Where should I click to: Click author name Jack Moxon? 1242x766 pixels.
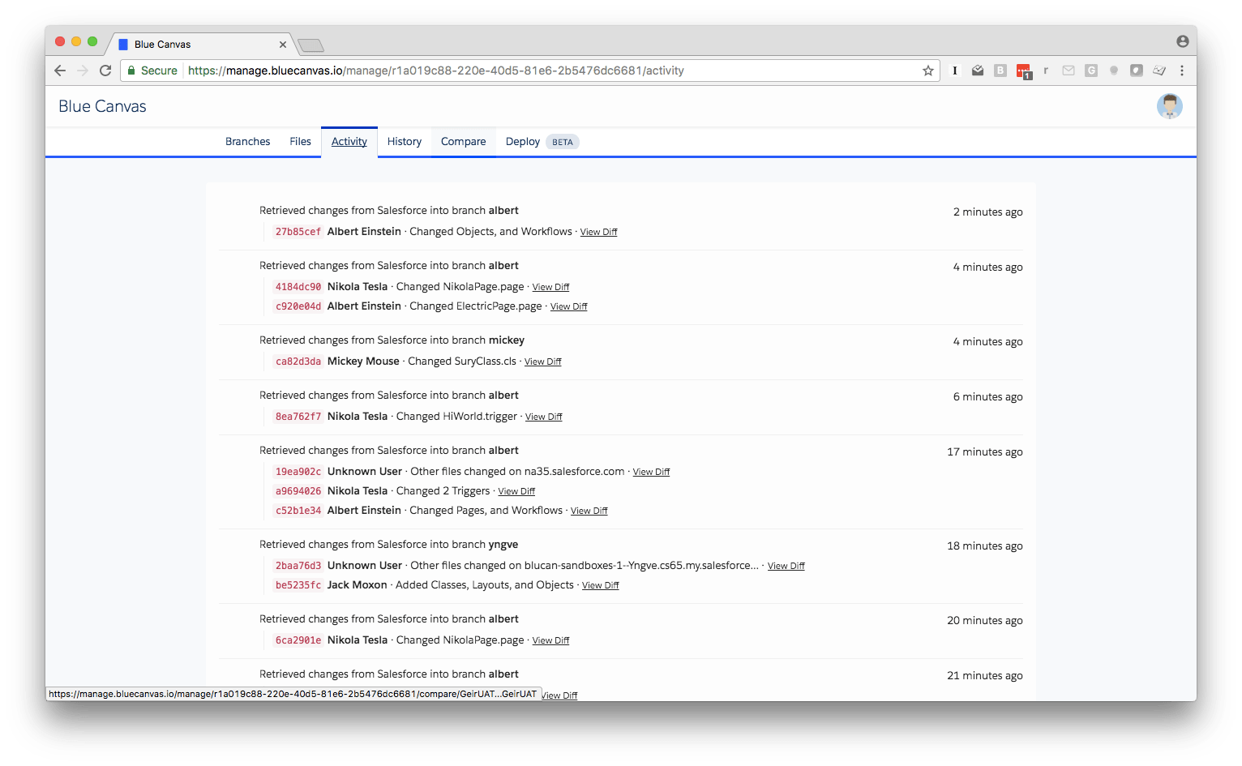[358, 585]
